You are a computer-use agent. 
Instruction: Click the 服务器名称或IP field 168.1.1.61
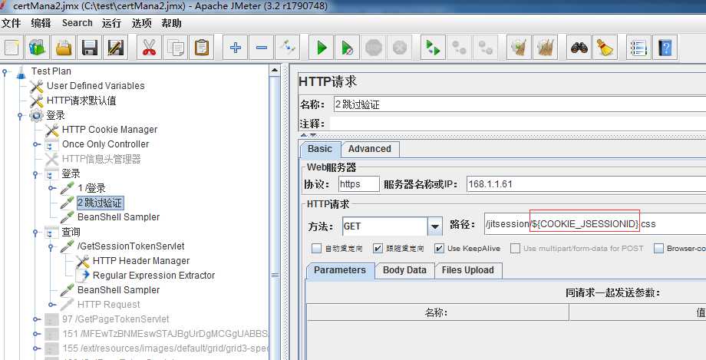[586, 183]
